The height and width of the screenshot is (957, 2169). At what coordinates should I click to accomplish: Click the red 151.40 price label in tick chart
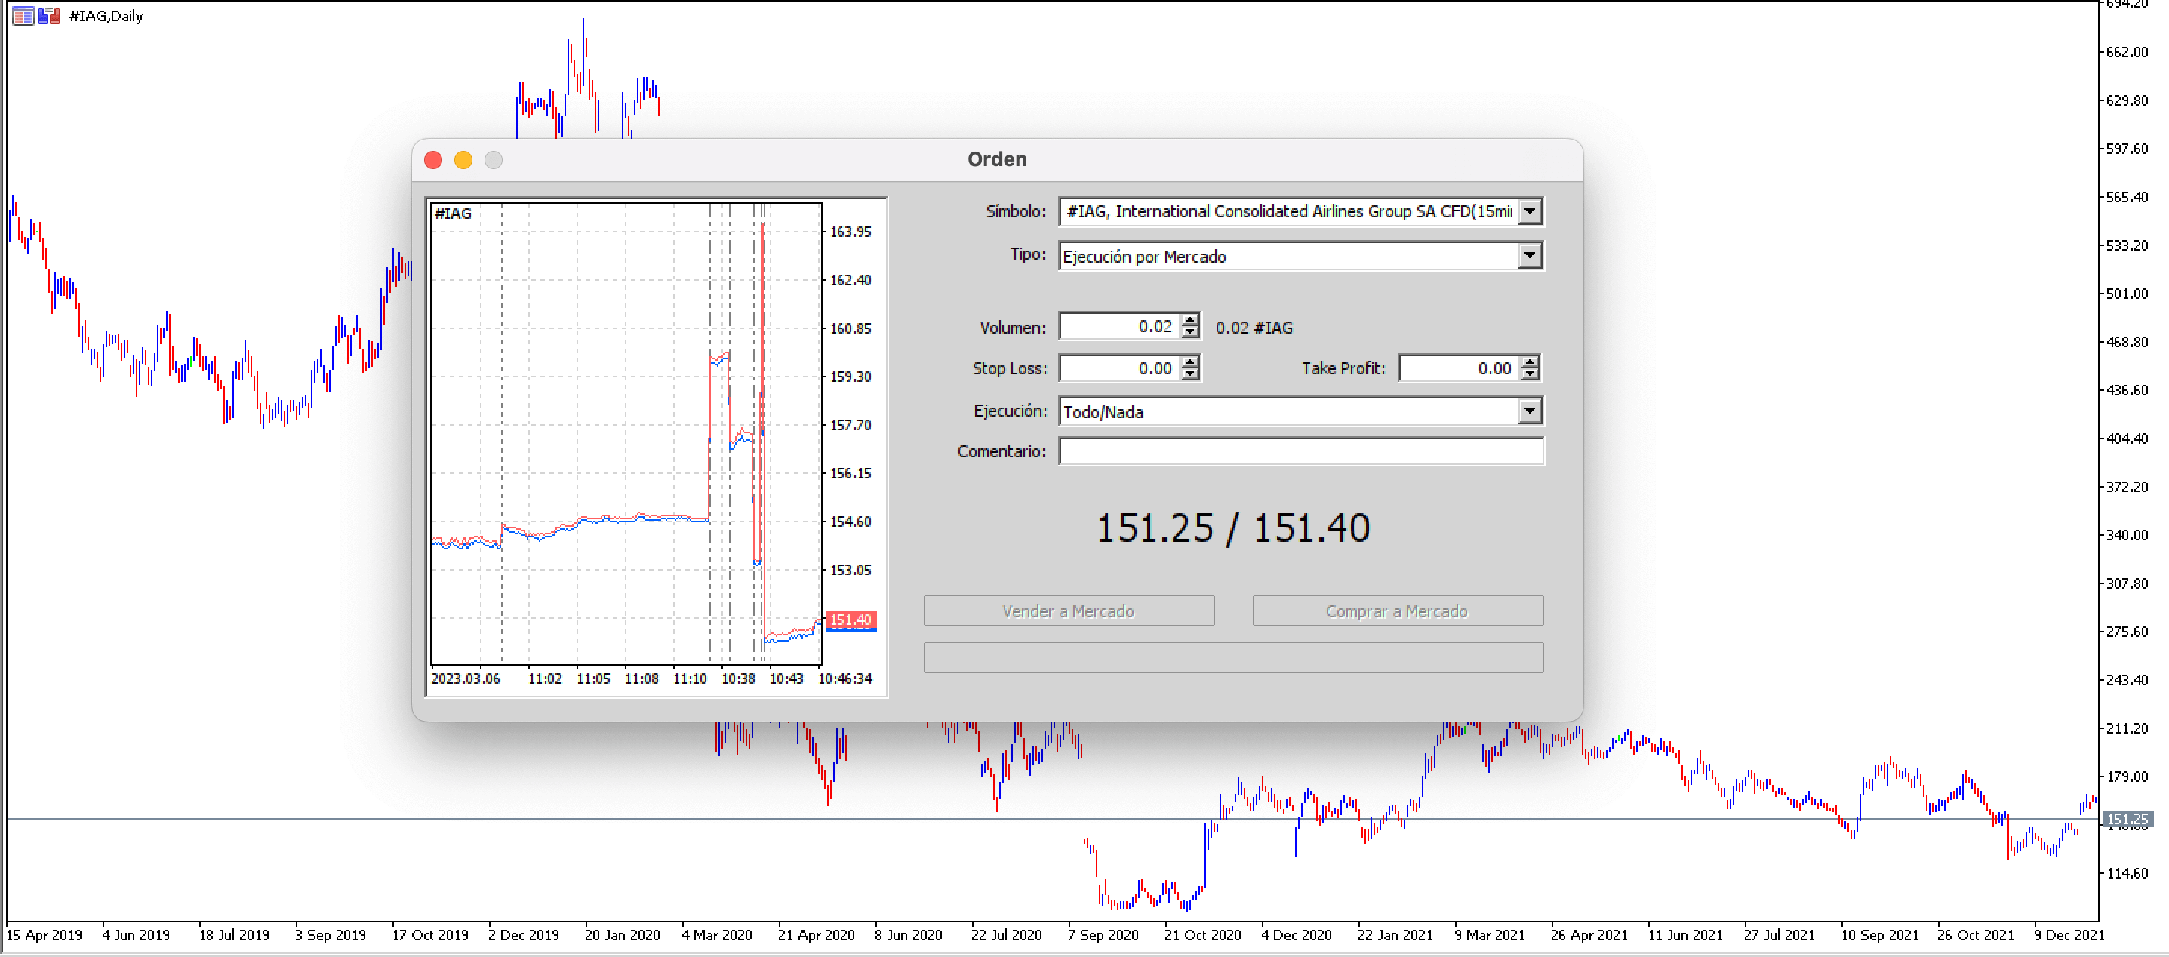point(851,620)
